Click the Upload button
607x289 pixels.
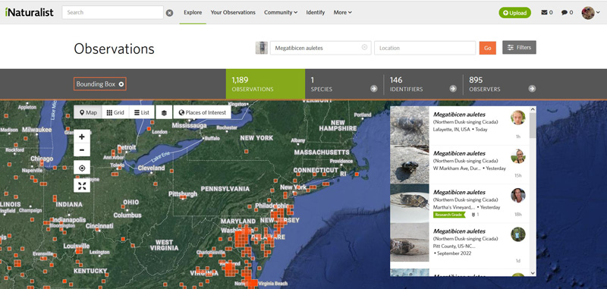(515, 13)
